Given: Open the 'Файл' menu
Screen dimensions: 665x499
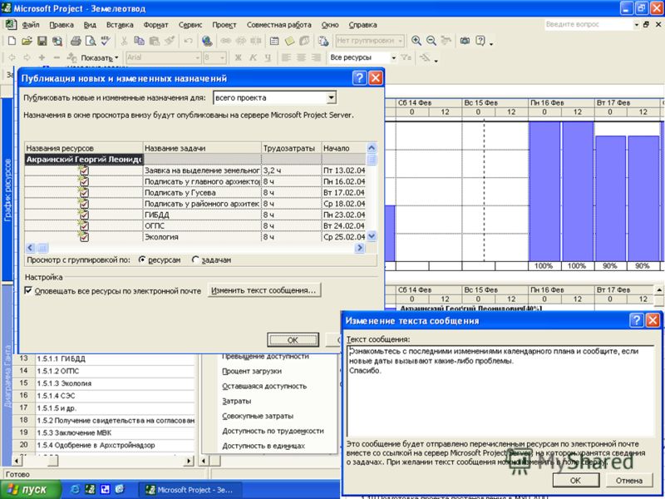Looking at the screenshot, I should coord(31,25).
